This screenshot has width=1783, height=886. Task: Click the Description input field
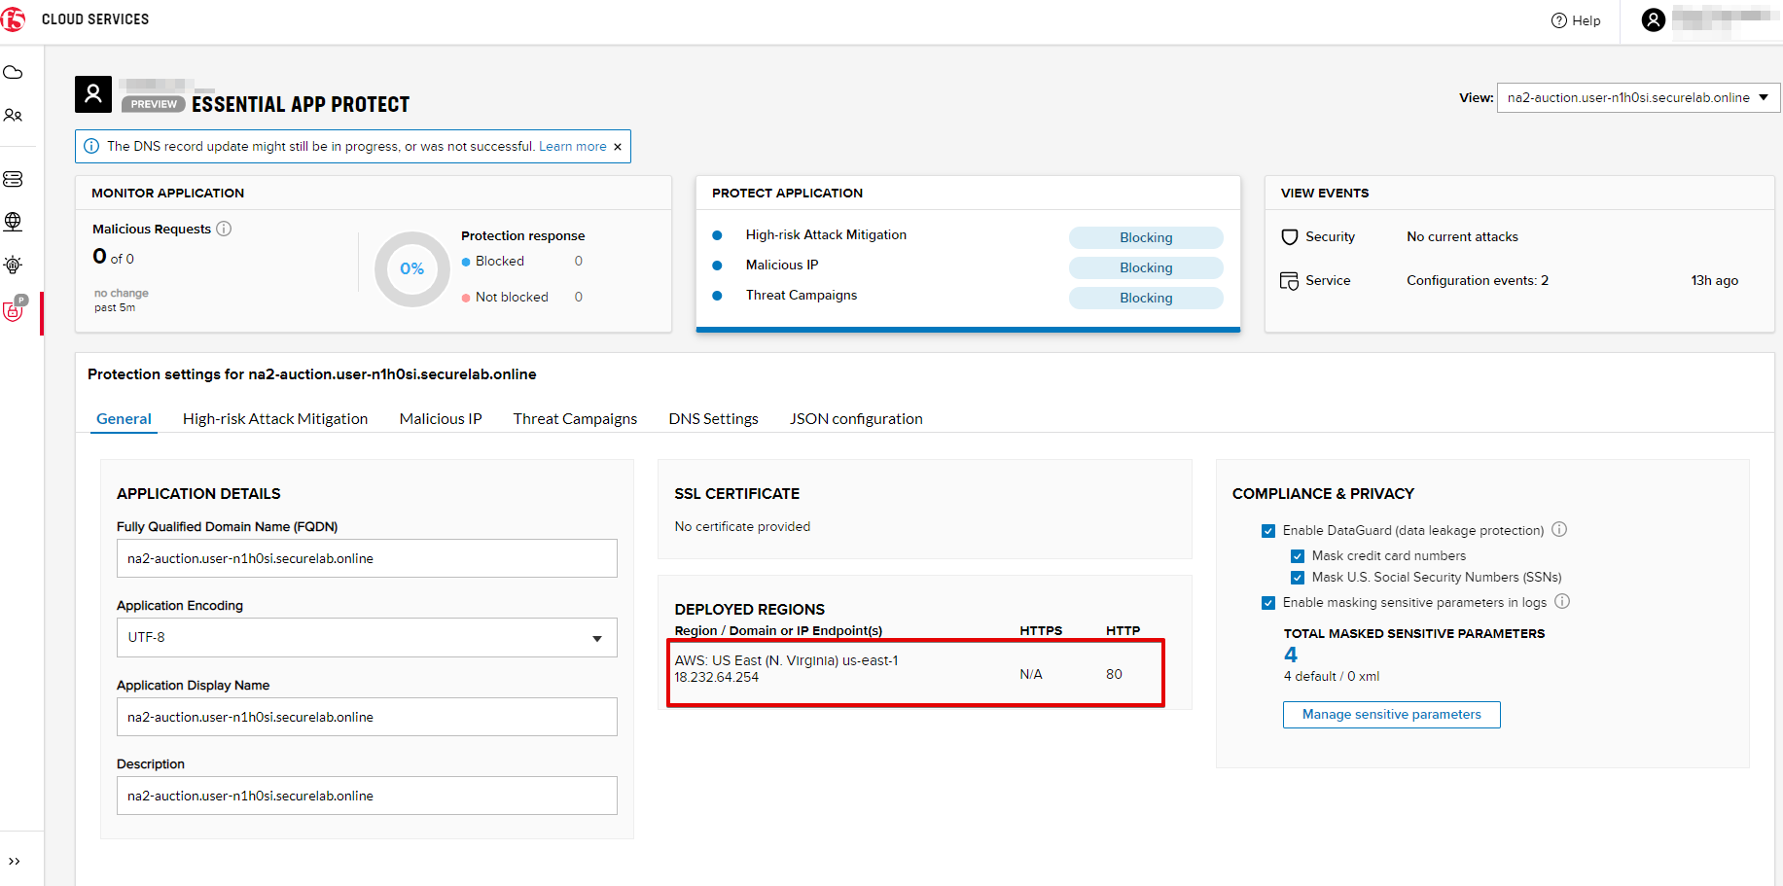(367, 796)
